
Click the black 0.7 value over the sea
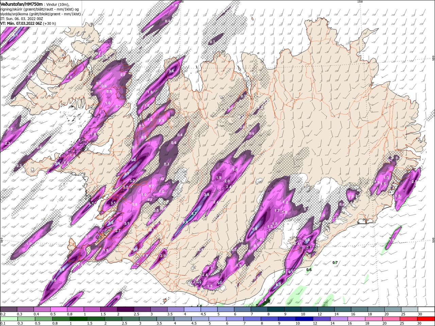[335, 263]
